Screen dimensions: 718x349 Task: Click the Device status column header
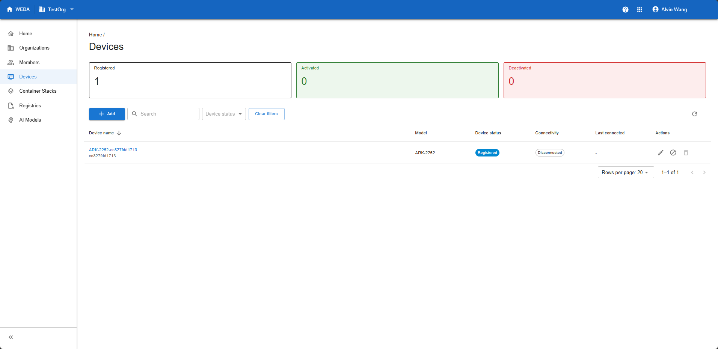point(488,133)
